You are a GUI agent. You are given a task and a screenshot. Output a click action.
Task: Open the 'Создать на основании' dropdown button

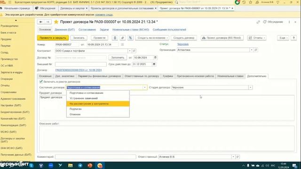(x=152, y=38)
